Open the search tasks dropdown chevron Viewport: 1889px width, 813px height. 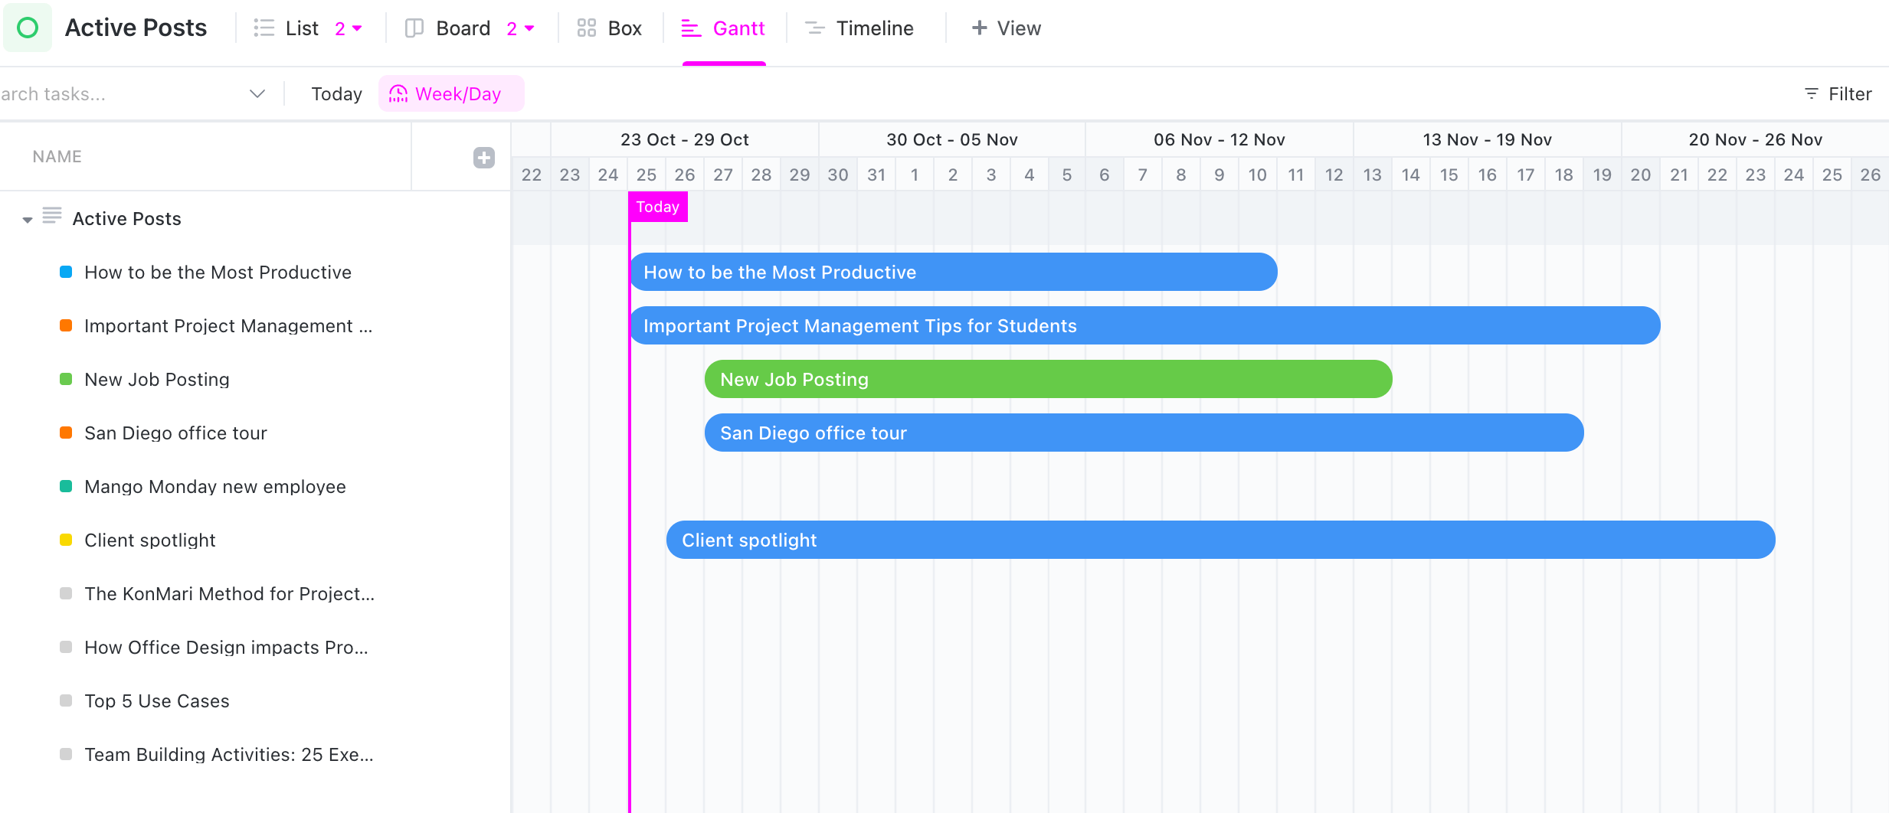coord(257,93)
